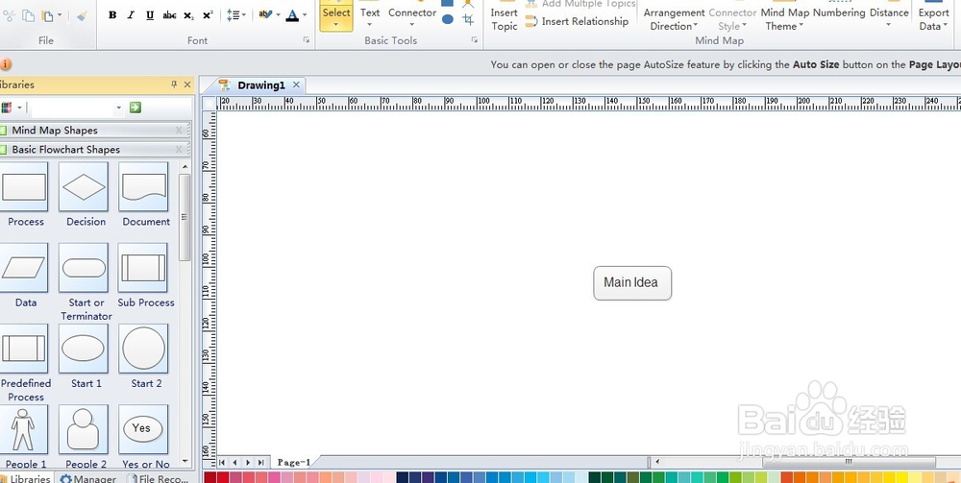Screen dimensions: 961x483
Task: Pin the Libraries panel
Action: 174,85
